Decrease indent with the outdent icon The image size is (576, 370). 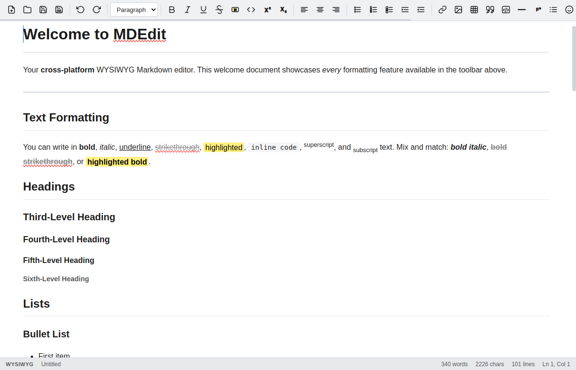[x=421, y=10]
